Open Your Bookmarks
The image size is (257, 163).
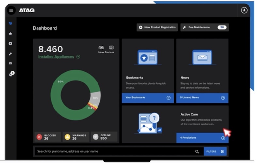148,98
